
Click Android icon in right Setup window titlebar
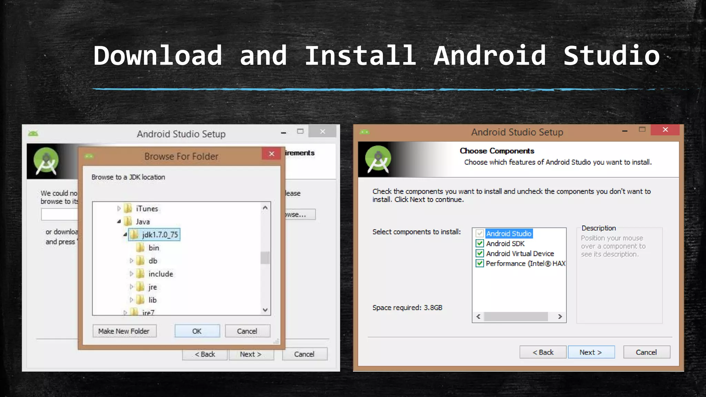point(364,132)
